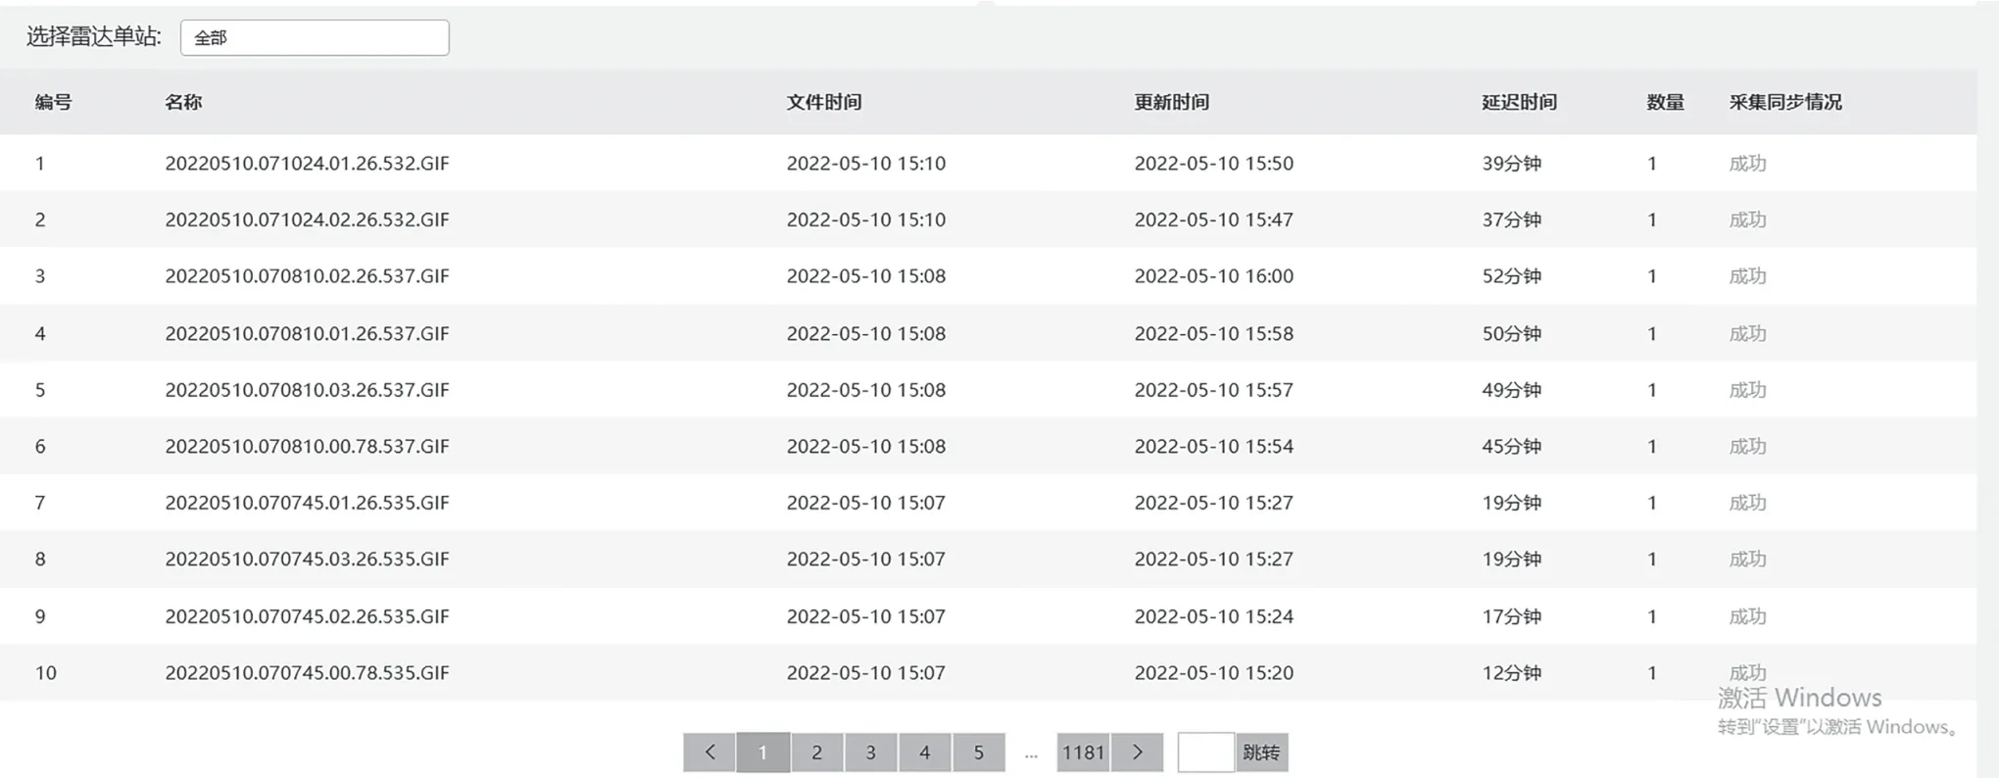This screenshot has height=778, width=1999.
Task: Click the 文件时间 column header
Action: pos(824,102)
